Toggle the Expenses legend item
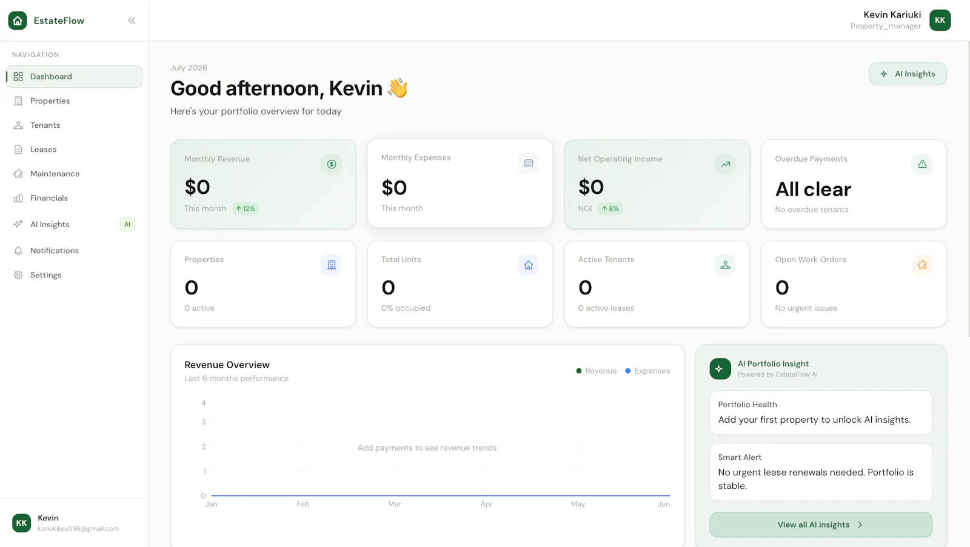Viewport: 970px width, 547px height. [647, 371]
